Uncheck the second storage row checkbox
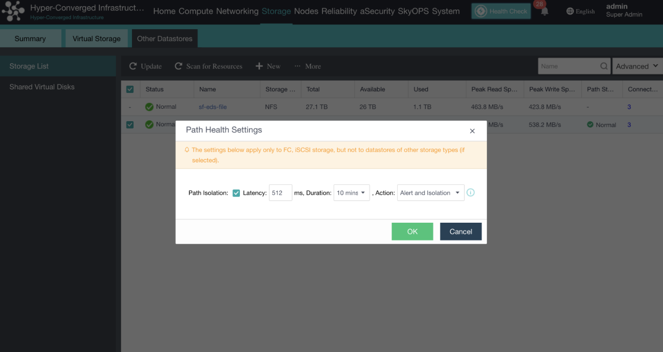The image size is (663, 352). coord(130,125)
